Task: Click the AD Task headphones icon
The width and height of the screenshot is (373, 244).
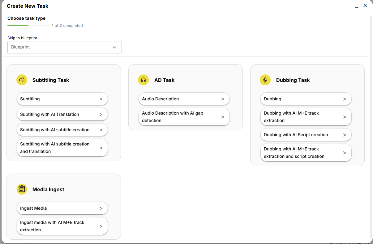Action: [x=143, y=80]
